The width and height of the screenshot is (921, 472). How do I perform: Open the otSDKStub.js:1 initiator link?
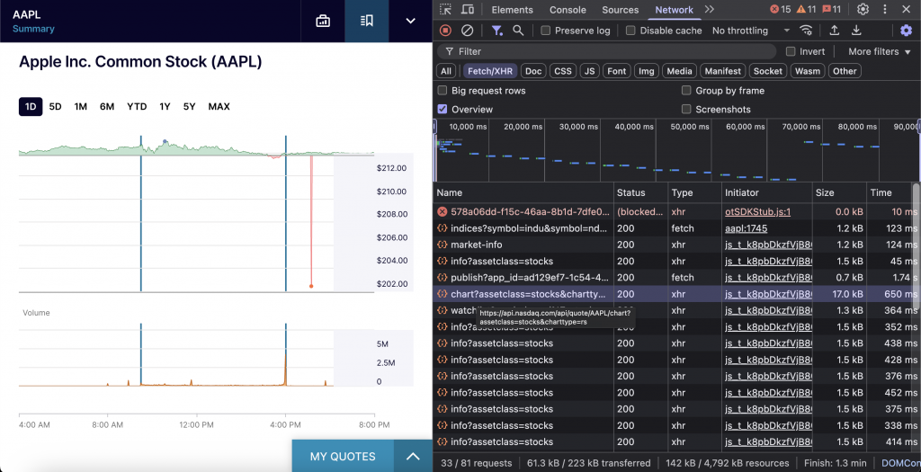(x=757, y=211)
